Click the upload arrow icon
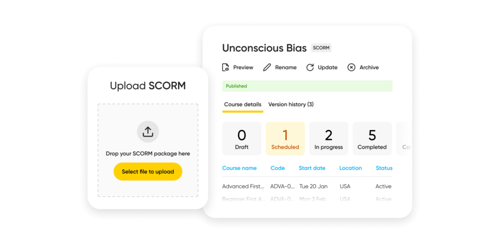 [148, 131]
